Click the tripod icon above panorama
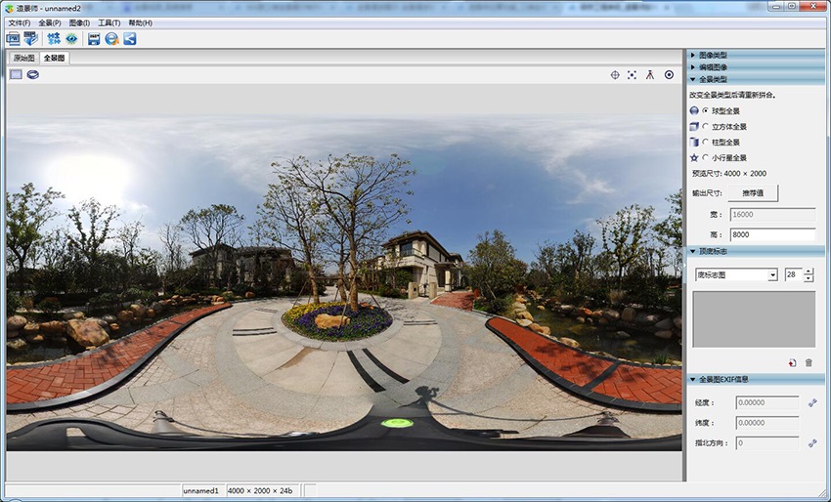Screen dimensions: 831x502 pyautogui.click(x=650, y=74)
